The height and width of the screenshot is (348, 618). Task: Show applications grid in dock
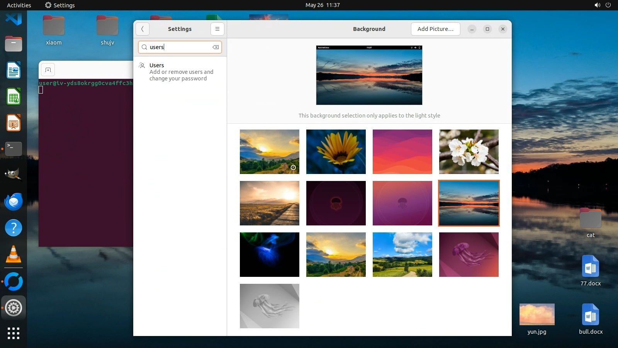coord(14,333)
